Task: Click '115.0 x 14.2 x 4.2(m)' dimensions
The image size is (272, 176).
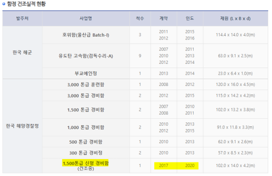Action: click(235, 96)
